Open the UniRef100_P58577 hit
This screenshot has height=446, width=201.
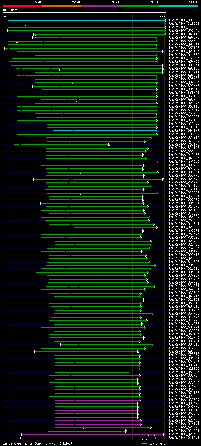pos(184,234)
